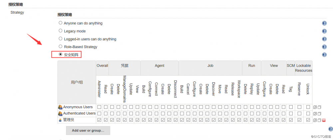Open help icon next to Add user button

(330, 129)
